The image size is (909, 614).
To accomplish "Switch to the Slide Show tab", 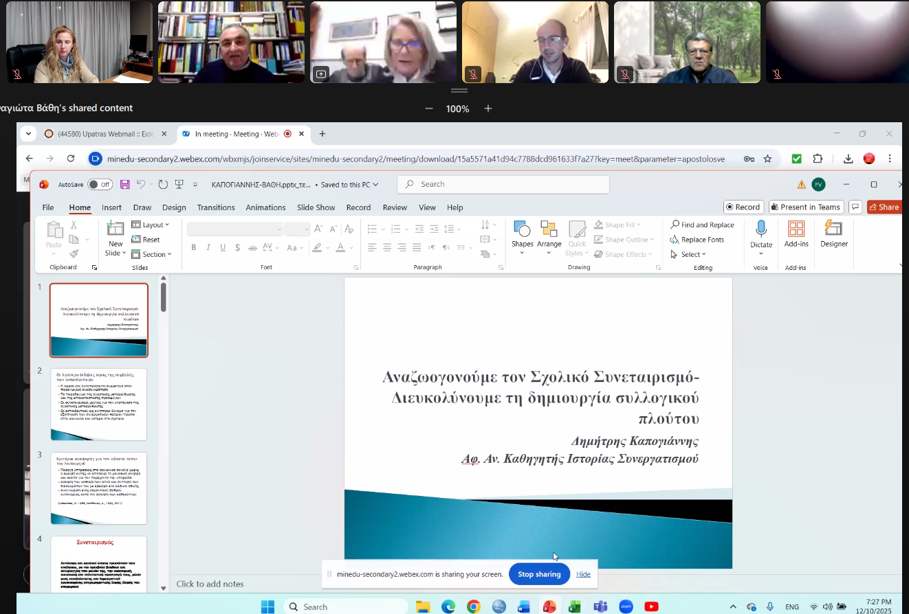I will [316, 207].
